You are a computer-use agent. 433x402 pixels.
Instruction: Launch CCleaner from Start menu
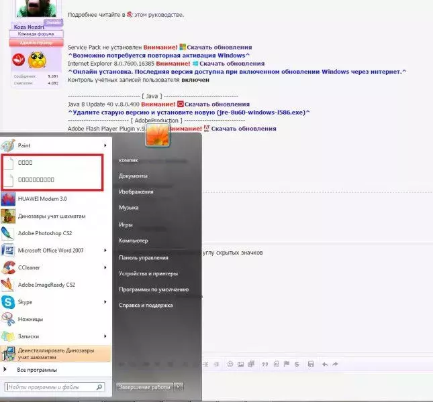coord(55,267)
